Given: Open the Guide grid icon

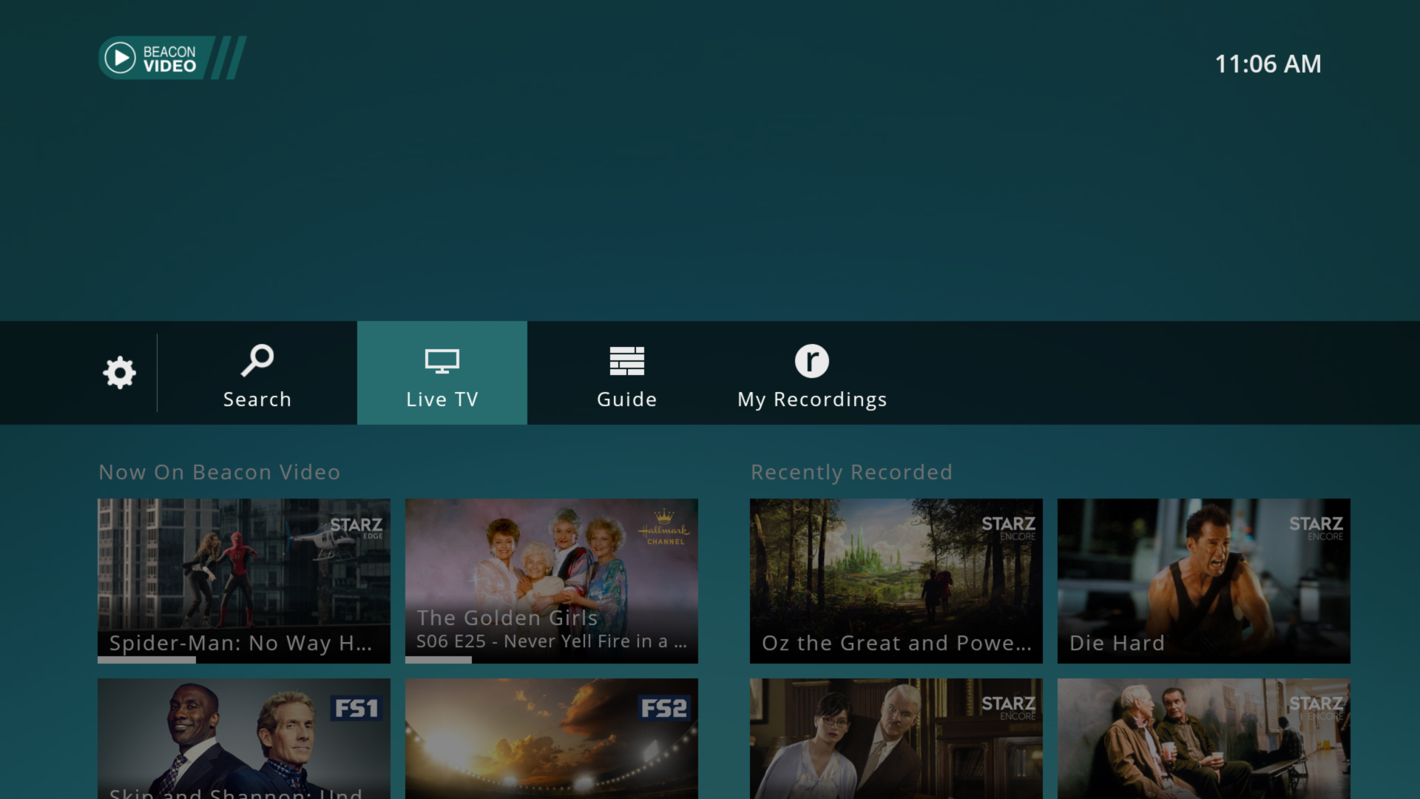Looking at the screenshot, I should [626, 362].
